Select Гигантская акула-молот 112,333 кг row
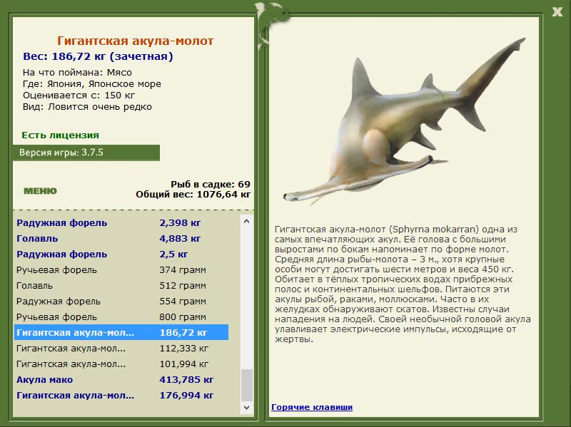The width and height of the screenshot is (571, 427). [x=121, y=348]
